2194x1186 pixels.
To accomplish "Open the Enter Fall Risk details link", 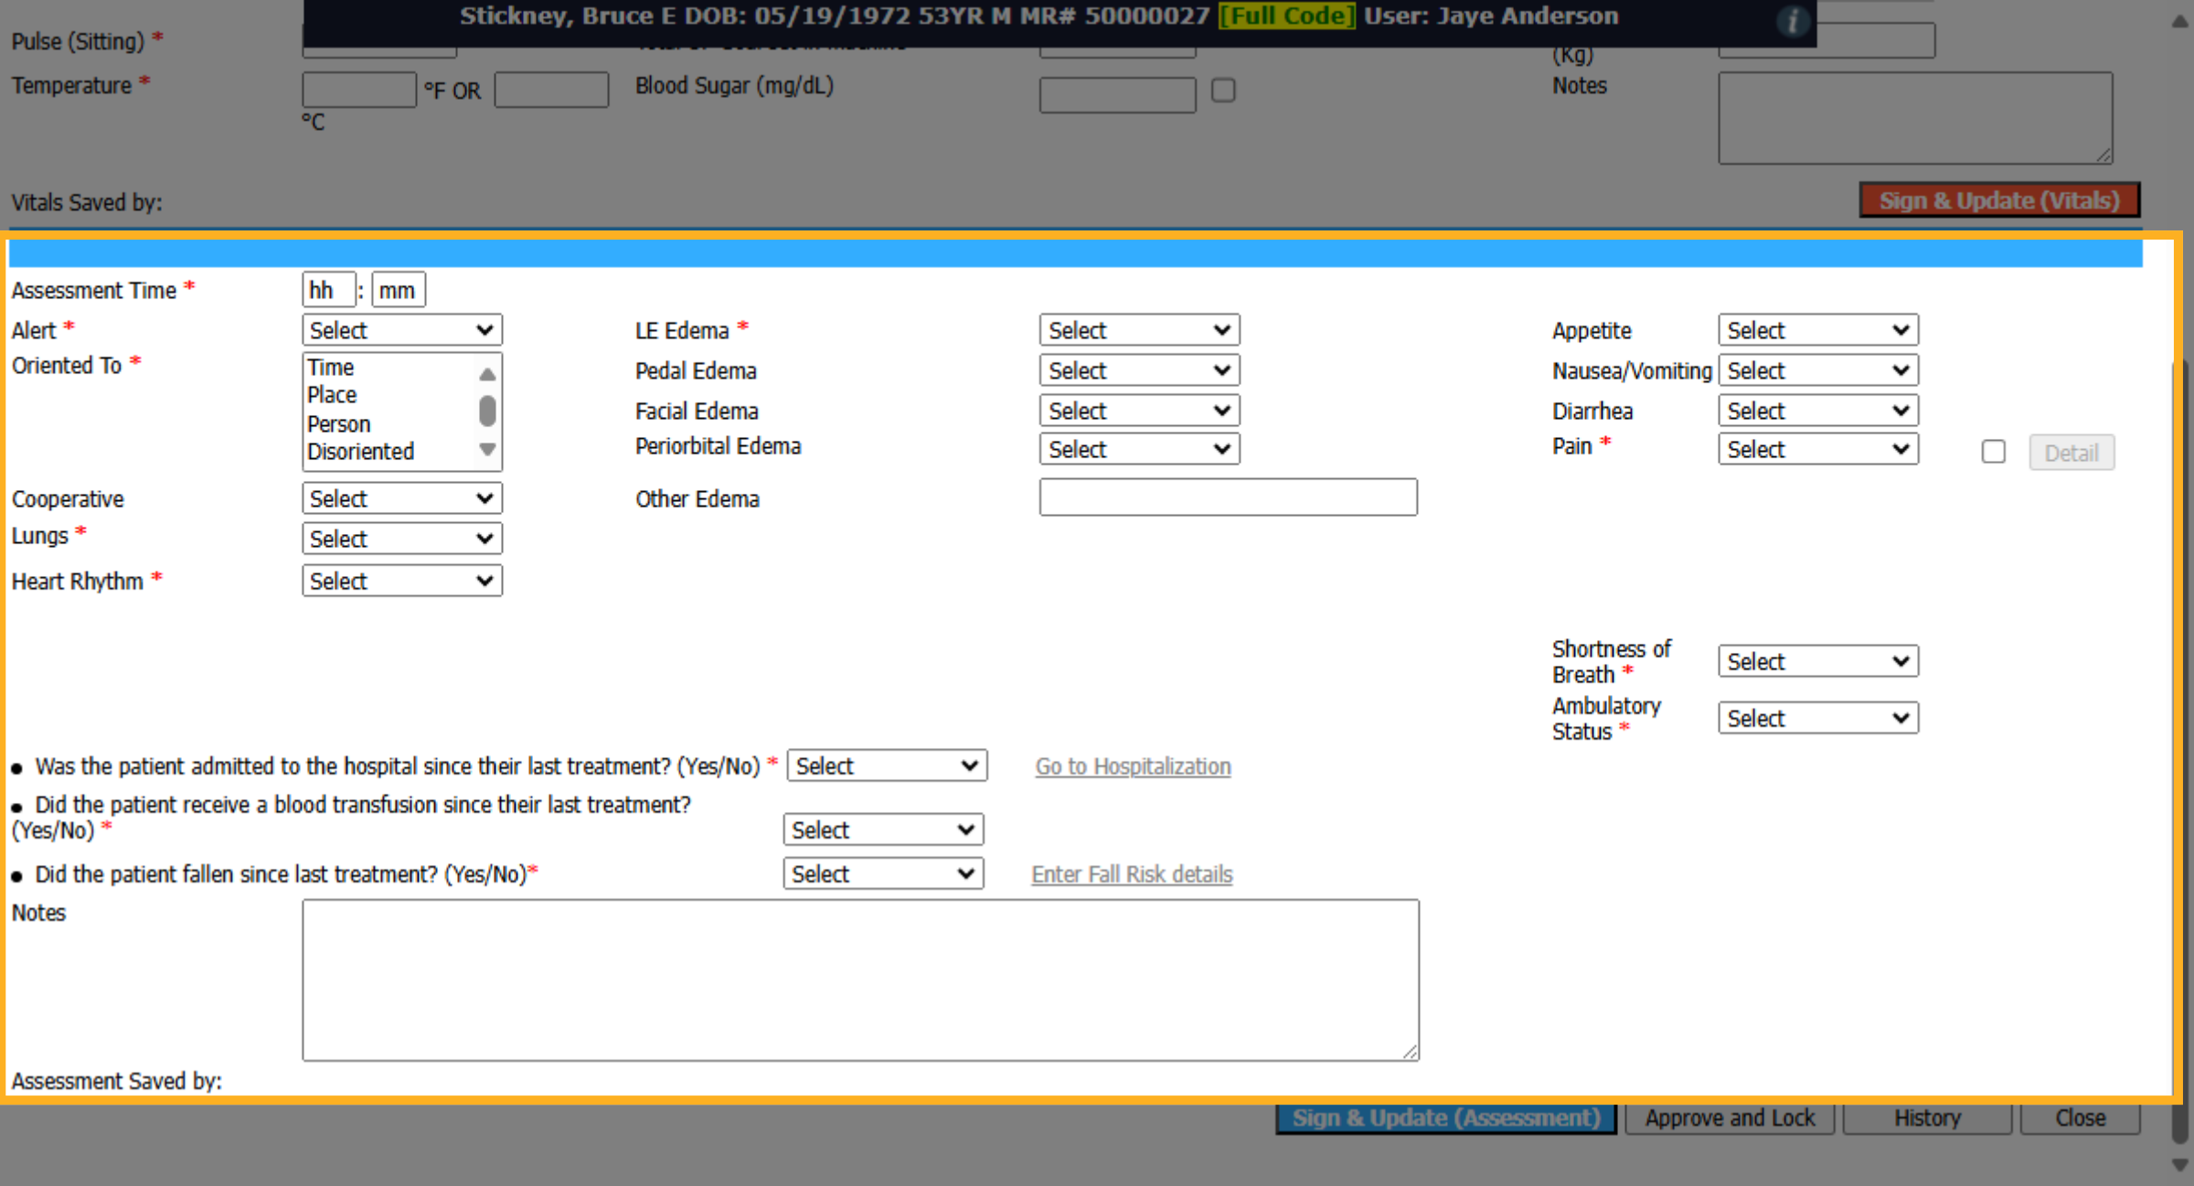I will pos(1132,874).
